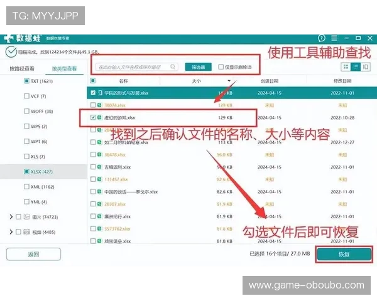This screenshot has width=377, height=301.
Task: Switch to preview pane view icon
Action: tap(366, 66)
